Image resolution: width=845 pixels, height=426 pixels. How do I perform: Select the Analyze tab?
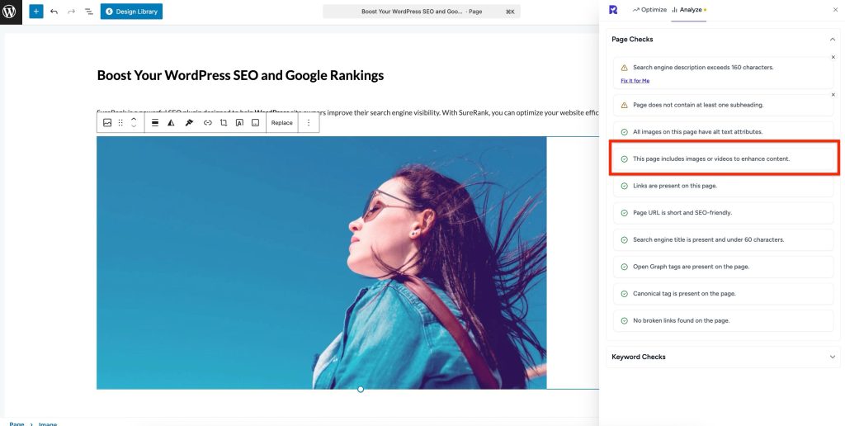(688, 10)
